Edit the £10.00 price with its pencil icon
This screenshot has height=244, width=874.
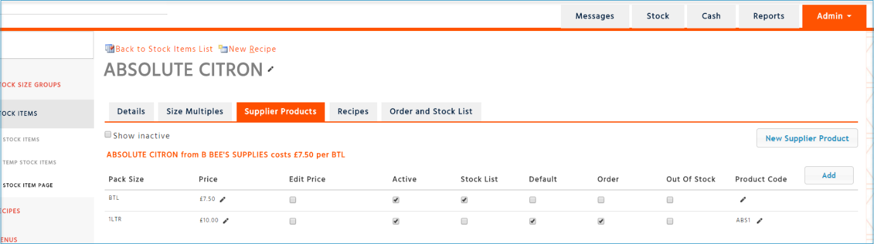(226, 221)
